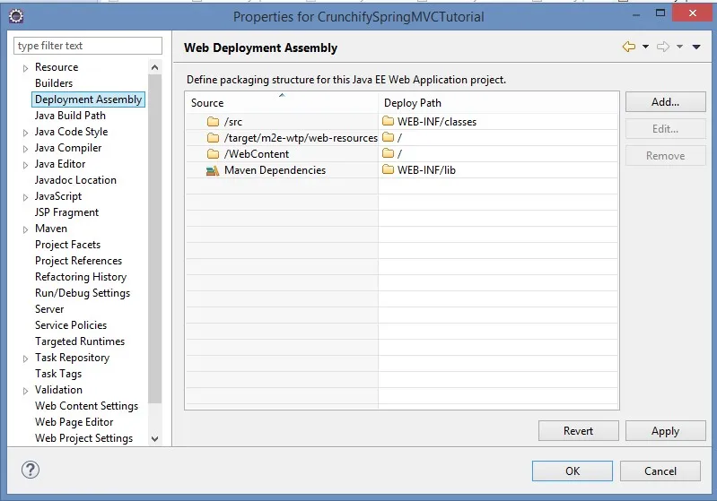
Task: Select Deployment Assembly in the tree
Action: point(88,99)
